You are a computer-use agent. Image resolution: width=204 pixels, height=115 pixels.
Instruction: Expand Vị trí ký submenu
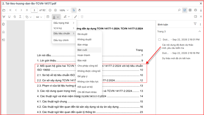point(64,28)
